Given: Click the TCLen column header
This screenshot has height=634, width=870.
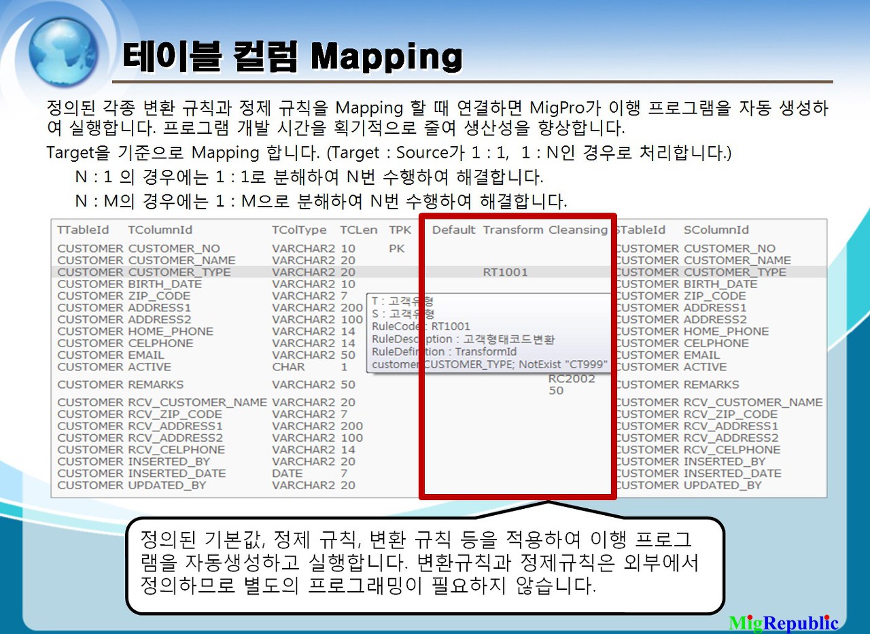Looking at the screenshot, I should pos(359,230).
